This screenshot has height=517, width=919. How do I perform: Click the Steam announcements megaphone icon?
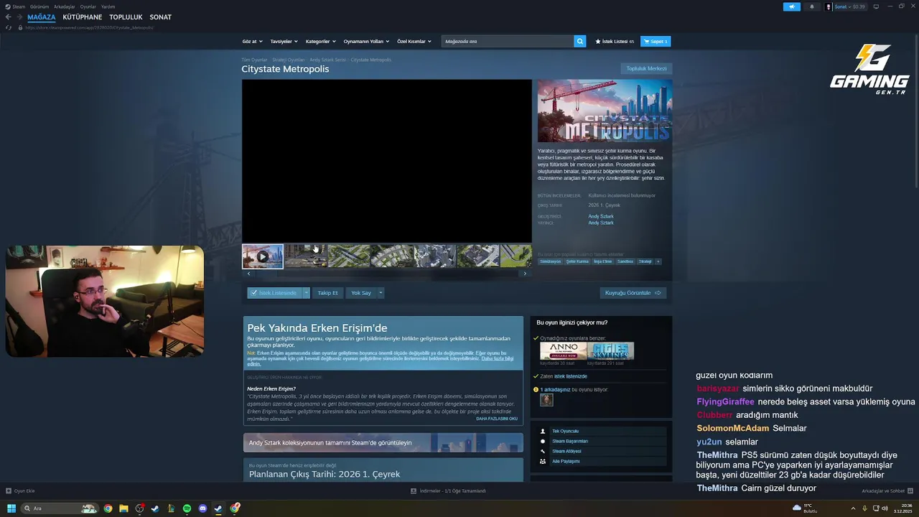[x=792, y=6]
